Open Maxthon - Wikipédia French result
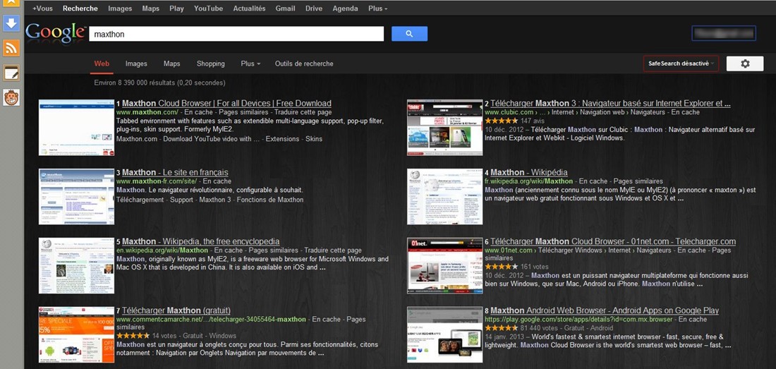 (x=528, y=172)
